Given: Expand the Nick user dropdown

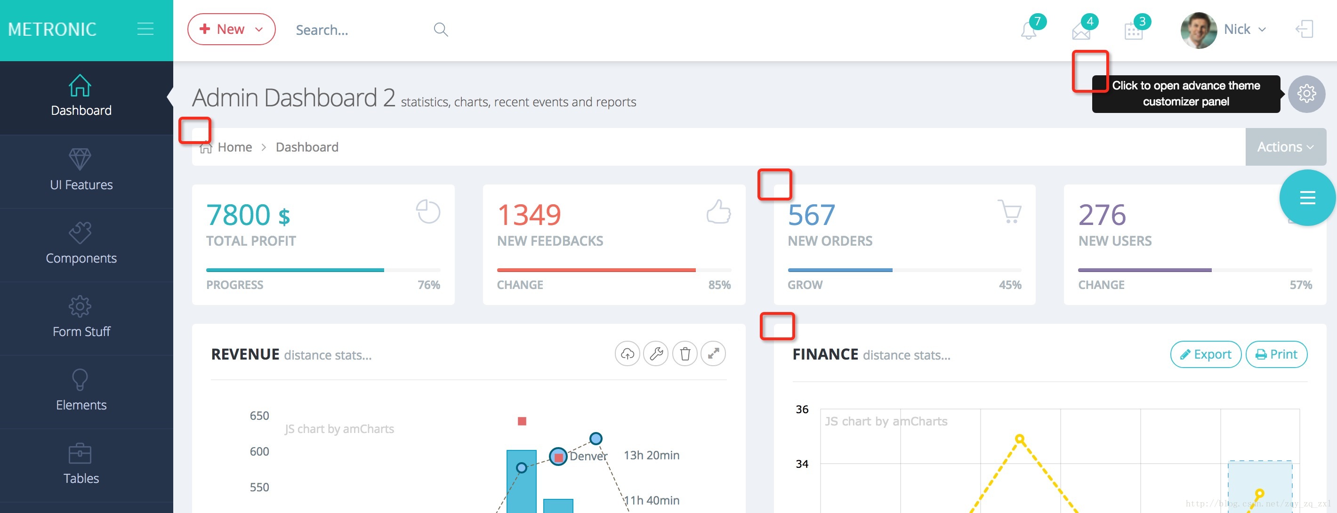Looking at the screenshot, I should (x=1244, y=30).
